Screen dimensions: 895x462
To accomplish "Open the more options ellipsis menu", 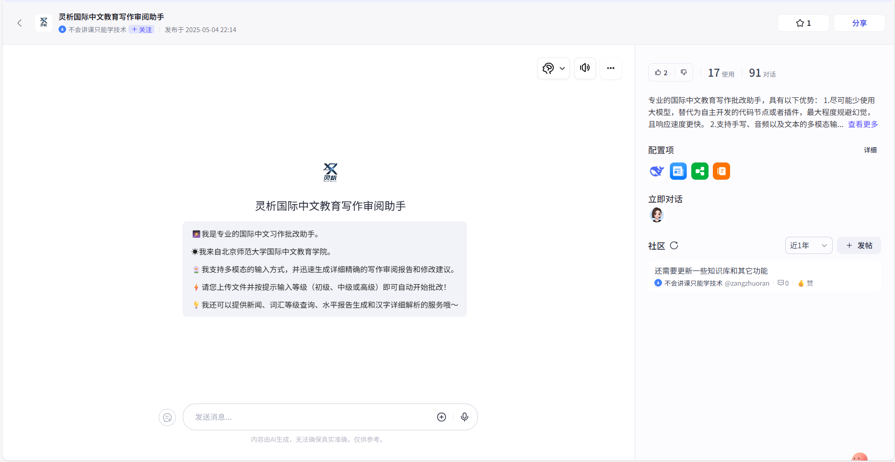I will pyautogui.click(x=610, y=68).
